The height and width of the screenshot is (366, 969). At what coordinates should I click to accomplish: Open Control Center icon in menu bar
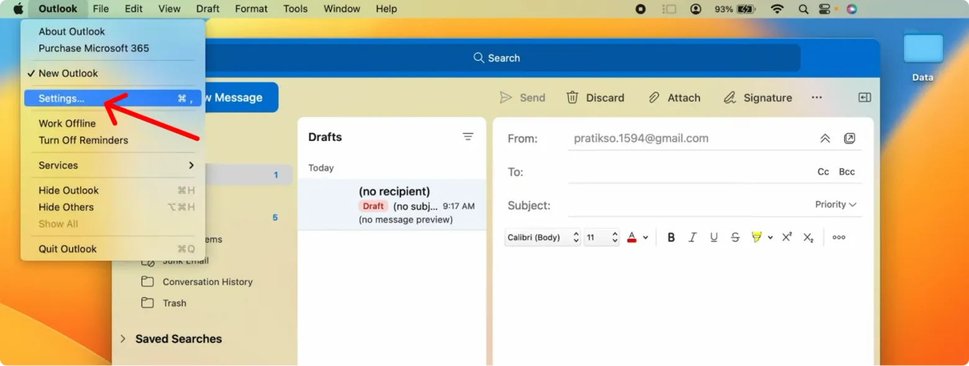[x=824, y=9]
